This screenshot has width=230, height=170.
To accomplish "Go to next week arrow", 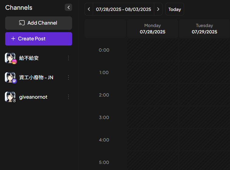I will 158,9.
